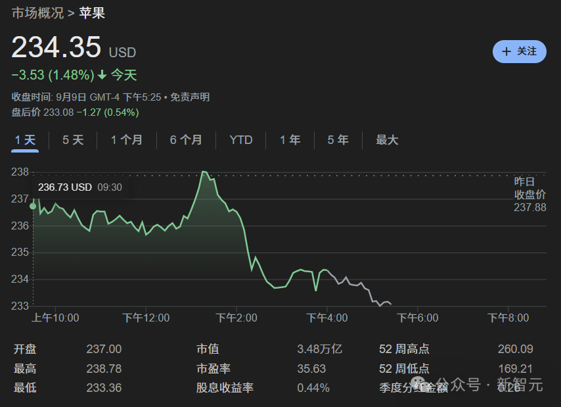
Task: Click the 下午2:00 axis label
Action: tap(236, 318)
